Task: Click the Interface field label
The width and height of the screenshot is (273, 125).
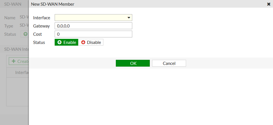Action: click(42, 18)
